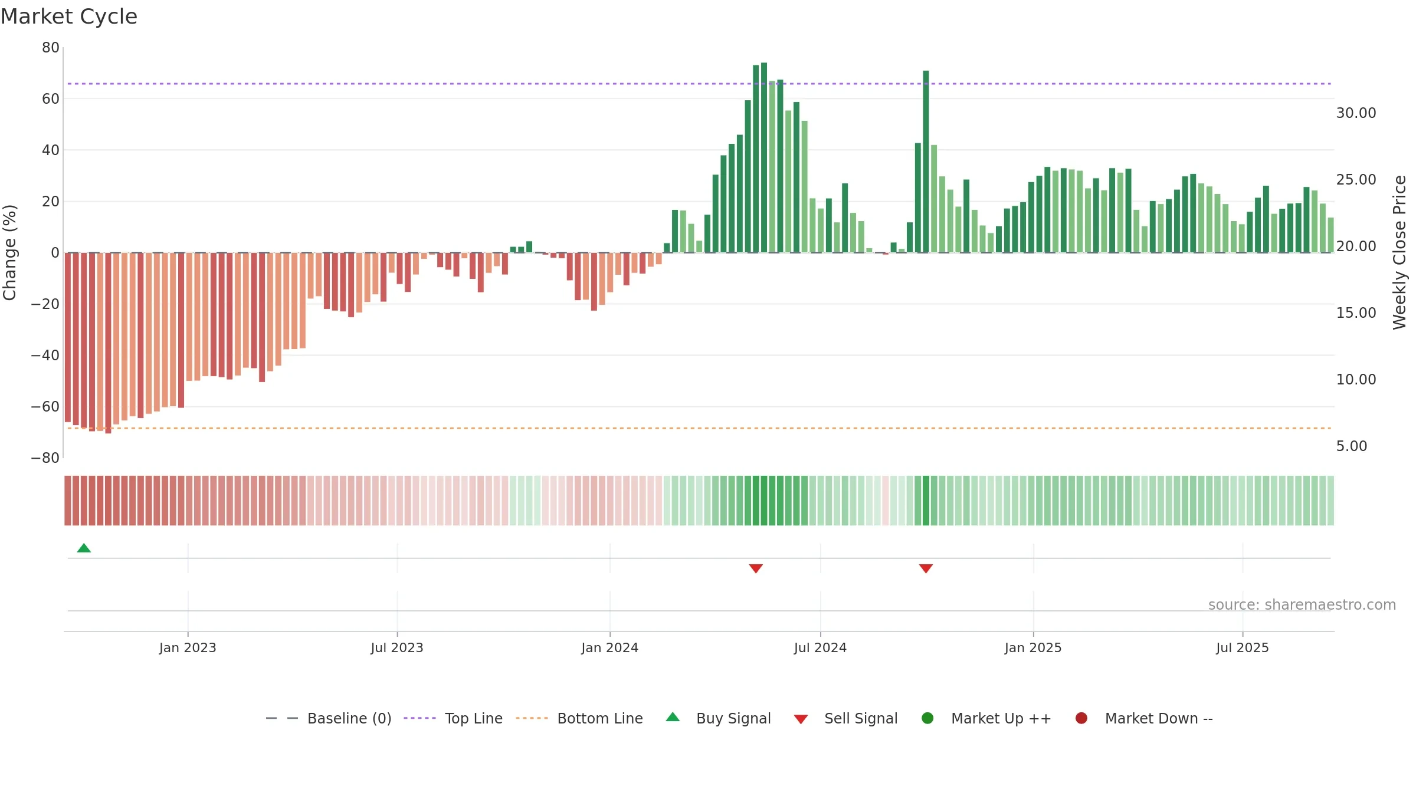This screenshot has height=796, width=1416.
Task: Click the Baseline (0) dashed legend icon
Action: point(282,718)
